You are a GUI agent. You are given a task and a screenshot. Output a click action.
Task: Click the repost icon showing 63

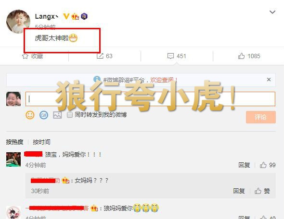coord(100,56)
